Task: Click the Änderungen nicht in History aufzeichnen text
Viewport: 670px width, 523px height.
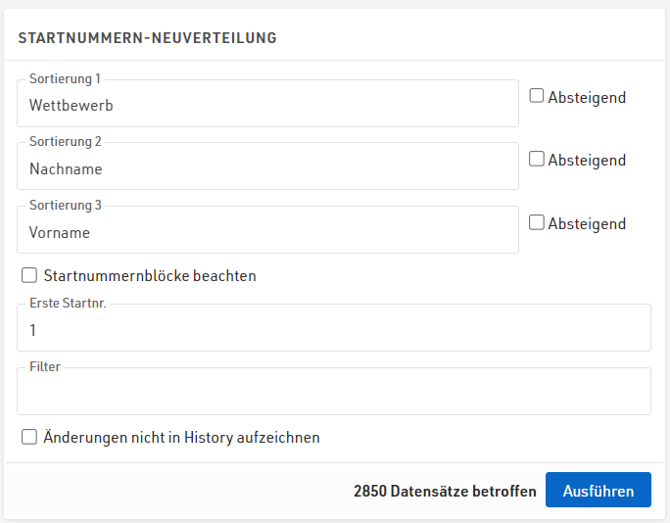Action: click(181, 437)
